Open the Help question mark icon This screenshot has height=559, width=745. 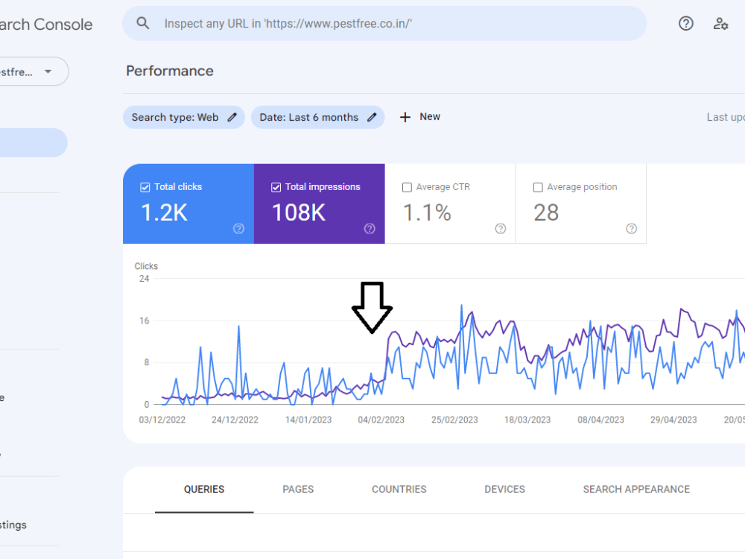click(685, 23)
